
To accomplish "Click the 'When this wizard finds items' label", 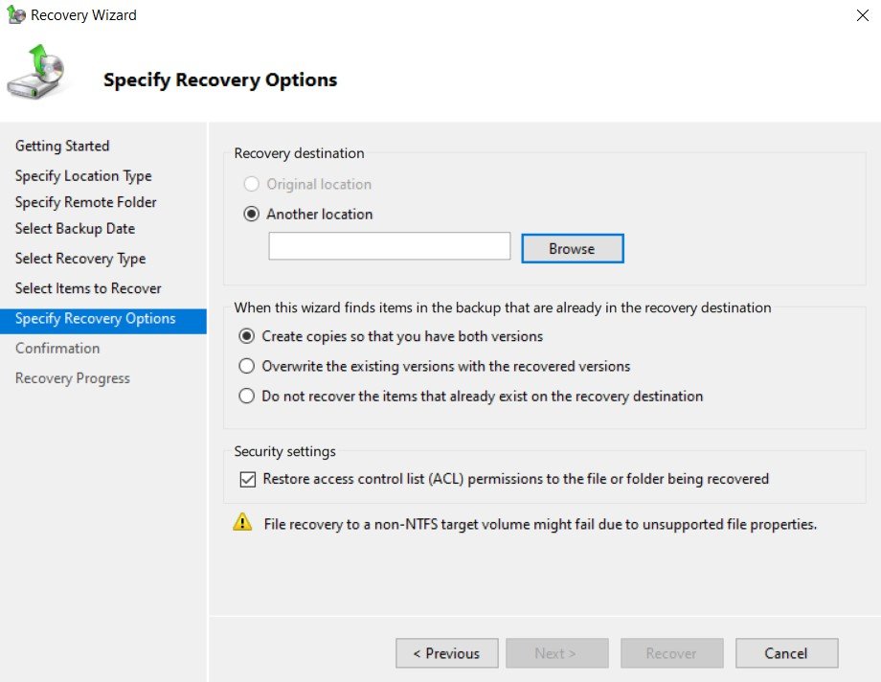I will point(503,307).
